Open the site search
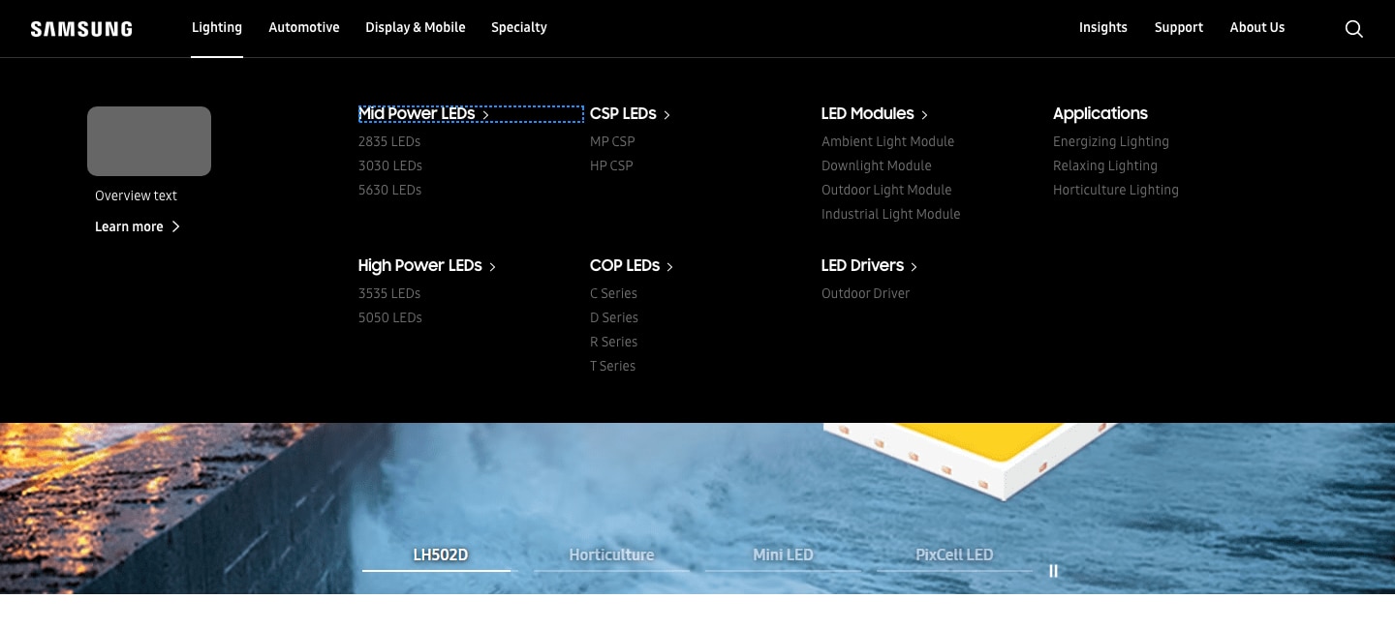1395x629 pixels. pyautogui.click(x=1353, y=28)
